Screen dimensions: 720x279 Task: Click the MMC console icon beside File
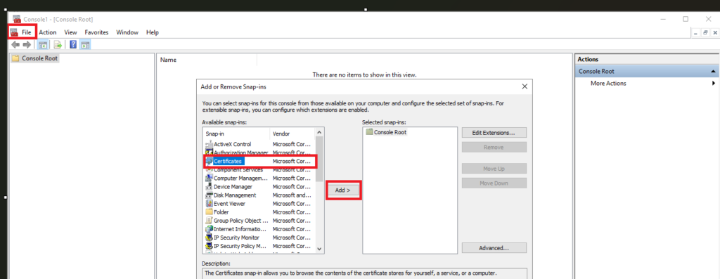[x=14, y=32]
